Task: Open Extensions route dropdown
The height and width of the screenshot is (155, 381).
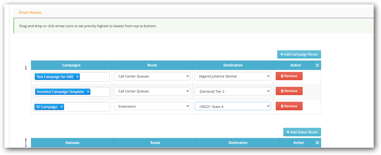Action: point(152,106)
